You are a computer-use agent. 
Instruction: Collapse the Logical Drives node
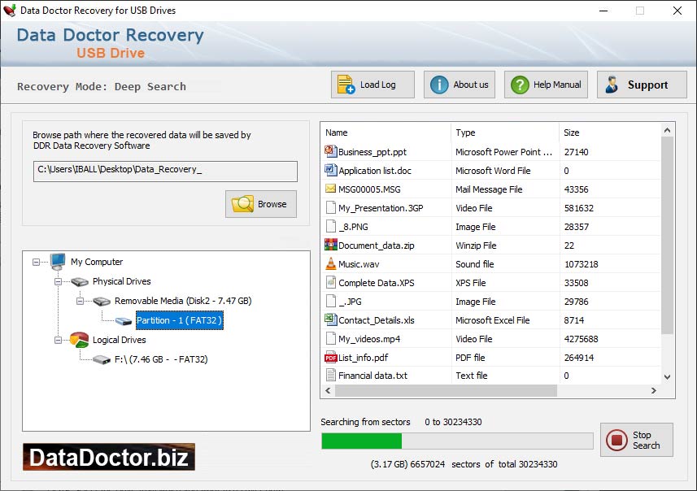[59, 340]
